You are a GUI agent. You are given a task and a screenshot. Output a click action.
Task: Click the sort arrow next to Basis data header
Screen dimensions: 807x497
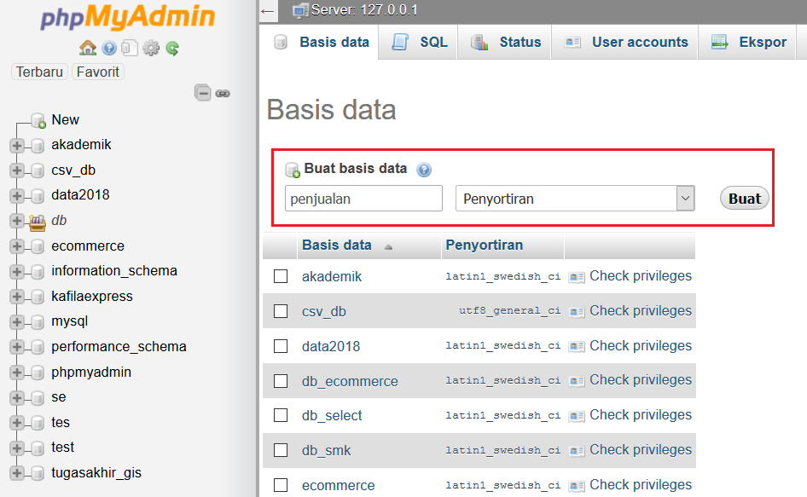point(389,247)
